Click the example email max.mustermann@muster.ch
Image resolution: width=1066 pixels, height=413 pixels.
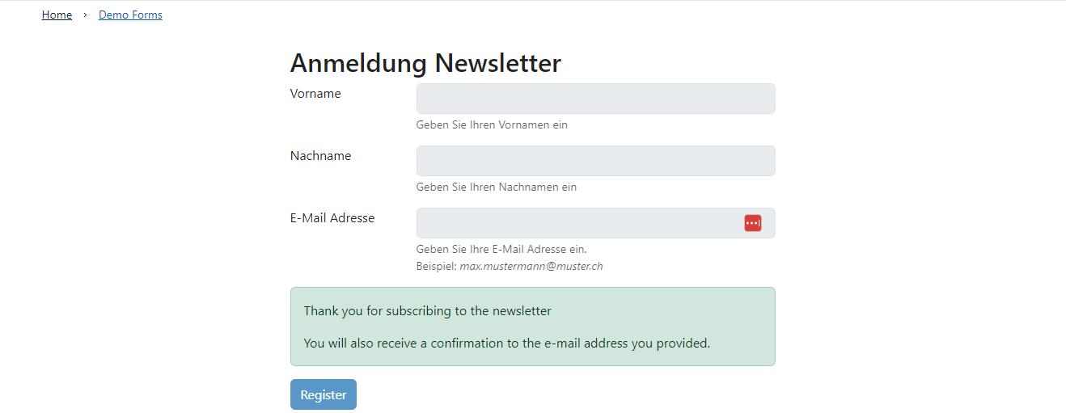pyautogui.click(x=531, y=267)
